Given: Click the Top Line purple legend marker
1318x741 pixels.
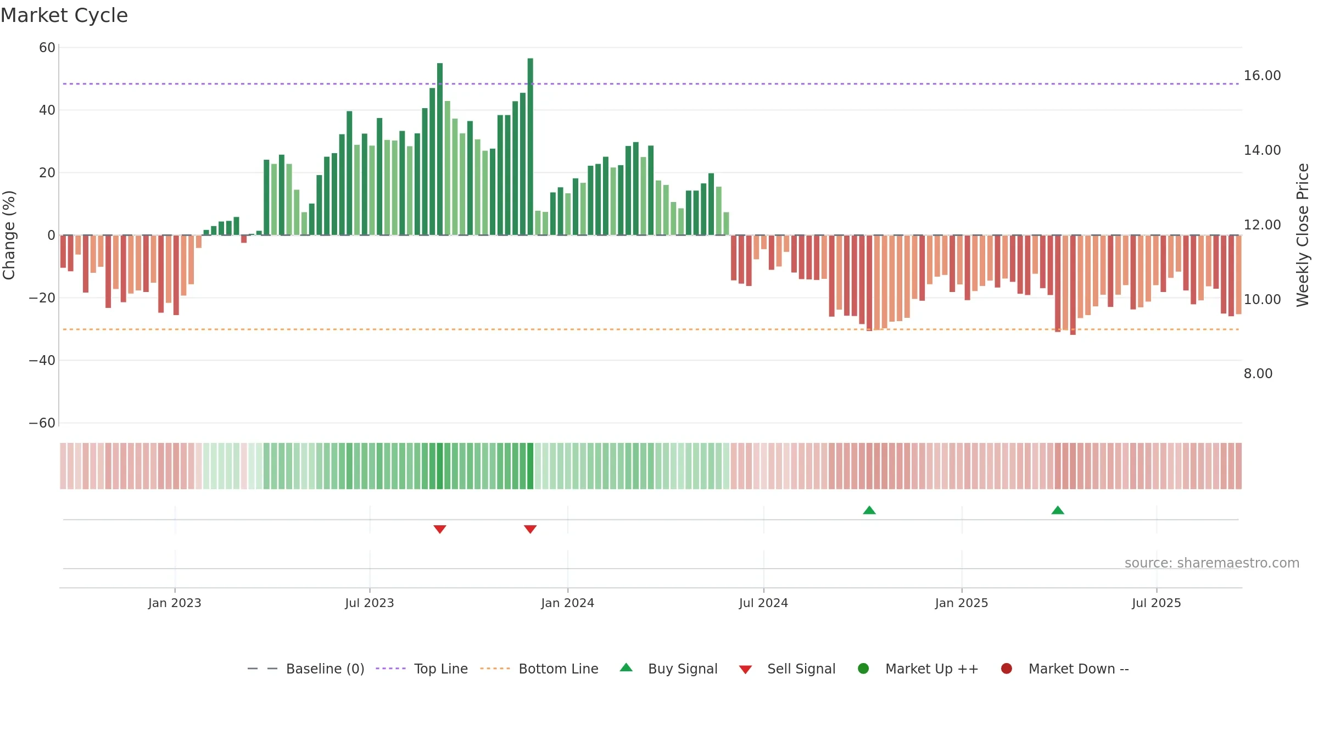Looking at the screenshot, I should tap(390, 669).
